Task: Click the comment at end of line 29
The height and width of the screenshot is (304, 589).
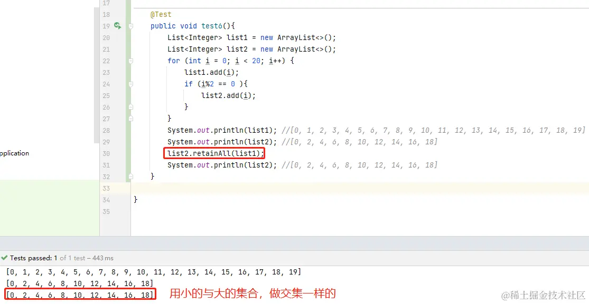Action: click(359, 142)
